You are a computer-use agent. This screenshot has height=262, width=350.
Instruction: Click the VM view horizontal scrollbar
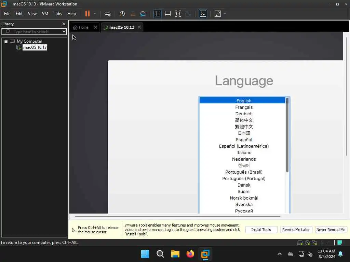(178, 216)
